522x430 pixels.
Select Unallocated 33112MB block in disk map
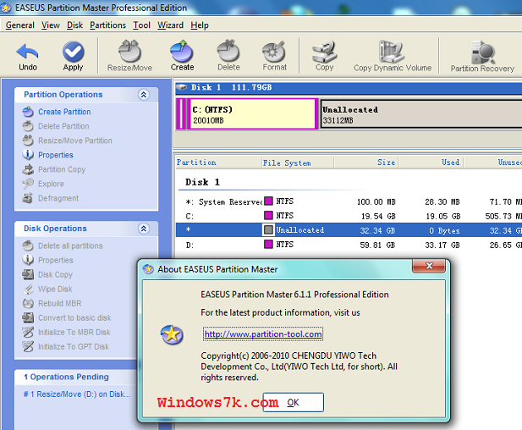click(x=421, y=114)
